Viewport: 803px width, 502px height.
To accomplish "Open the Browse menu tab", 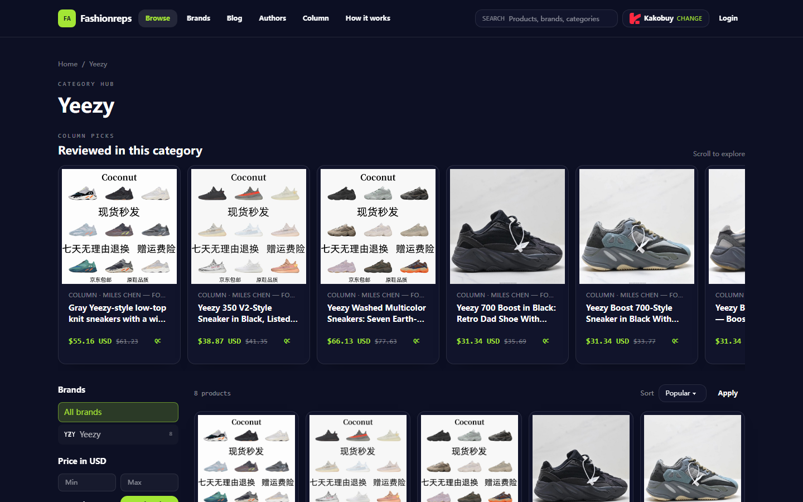I will tap(158, 18).
